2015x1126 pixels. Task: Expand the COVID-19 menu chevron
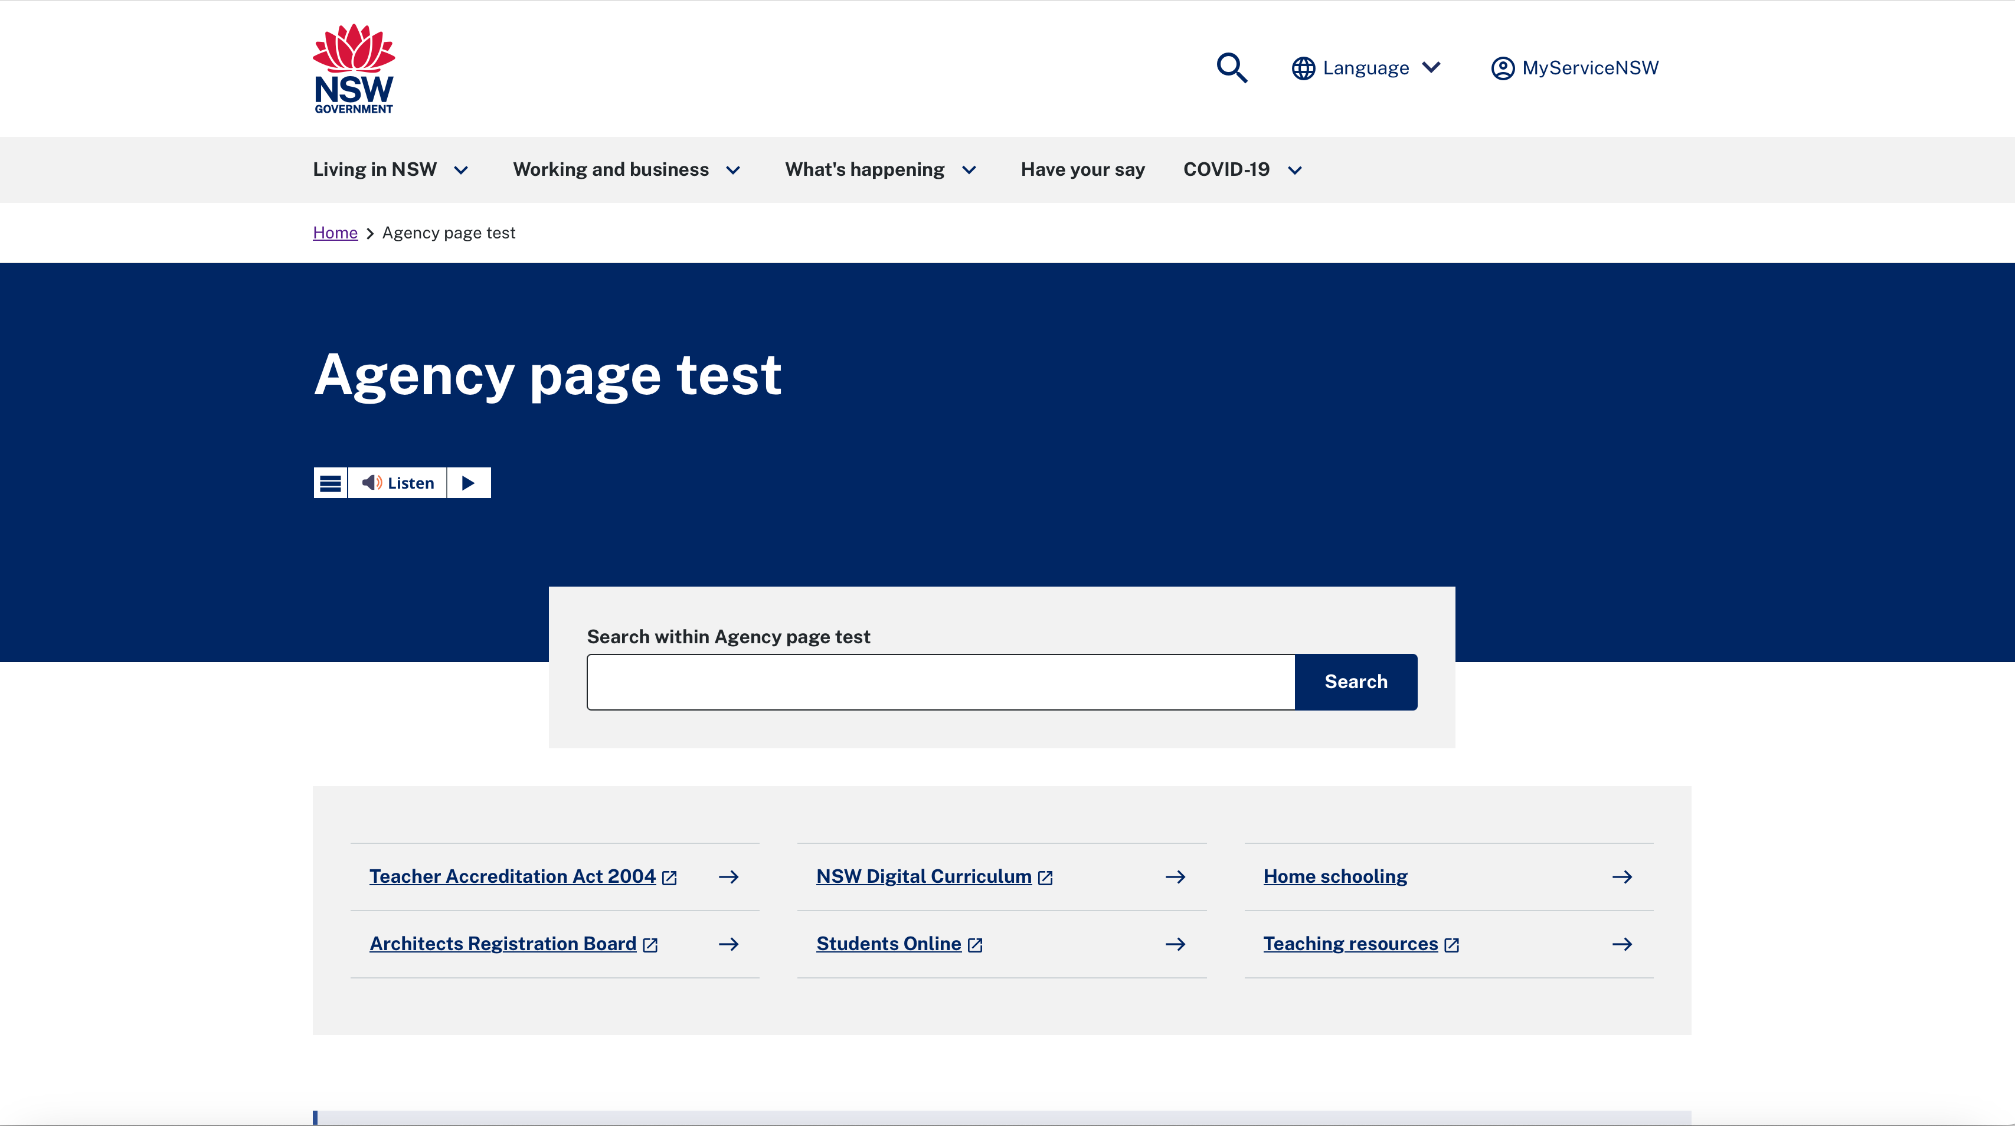1296,171
